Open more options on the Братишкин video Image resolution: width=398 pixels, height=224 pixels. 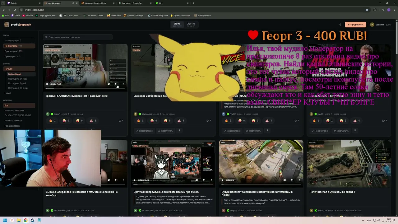point(211,180)
